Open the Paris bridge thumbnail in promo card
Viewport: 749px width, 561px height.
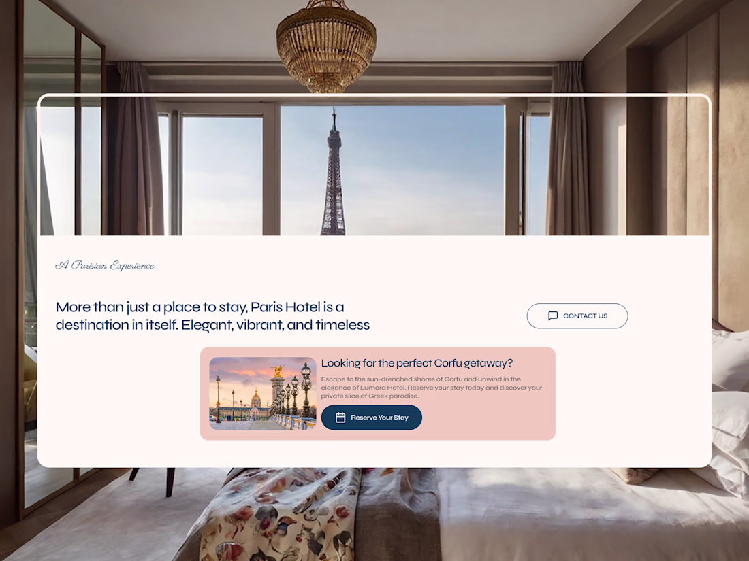pos(263,394)
